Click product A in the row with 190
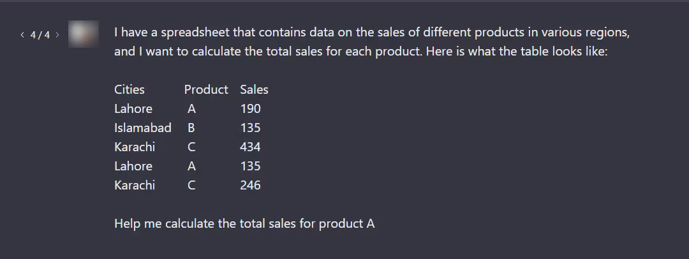This screenshot has width=689, height=259. tap(191, 108)
